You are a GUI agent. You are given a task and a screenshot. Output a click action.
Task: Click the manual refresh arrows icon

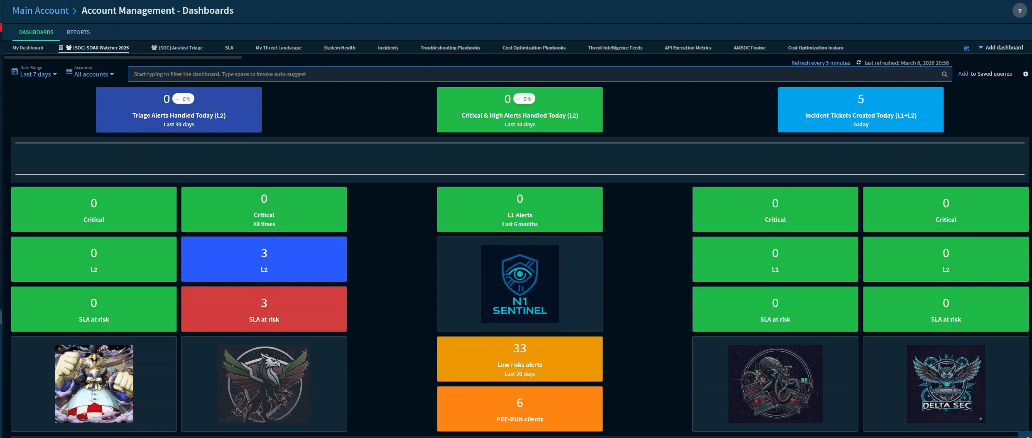[858, 63]
